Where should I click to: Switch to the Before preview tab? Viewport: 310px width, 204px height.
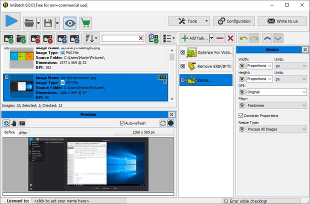point(9,132)
